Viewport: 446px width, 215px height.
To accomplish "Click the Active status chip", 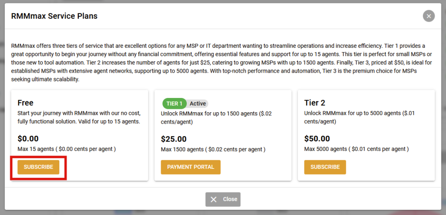I will pos(198,104).
